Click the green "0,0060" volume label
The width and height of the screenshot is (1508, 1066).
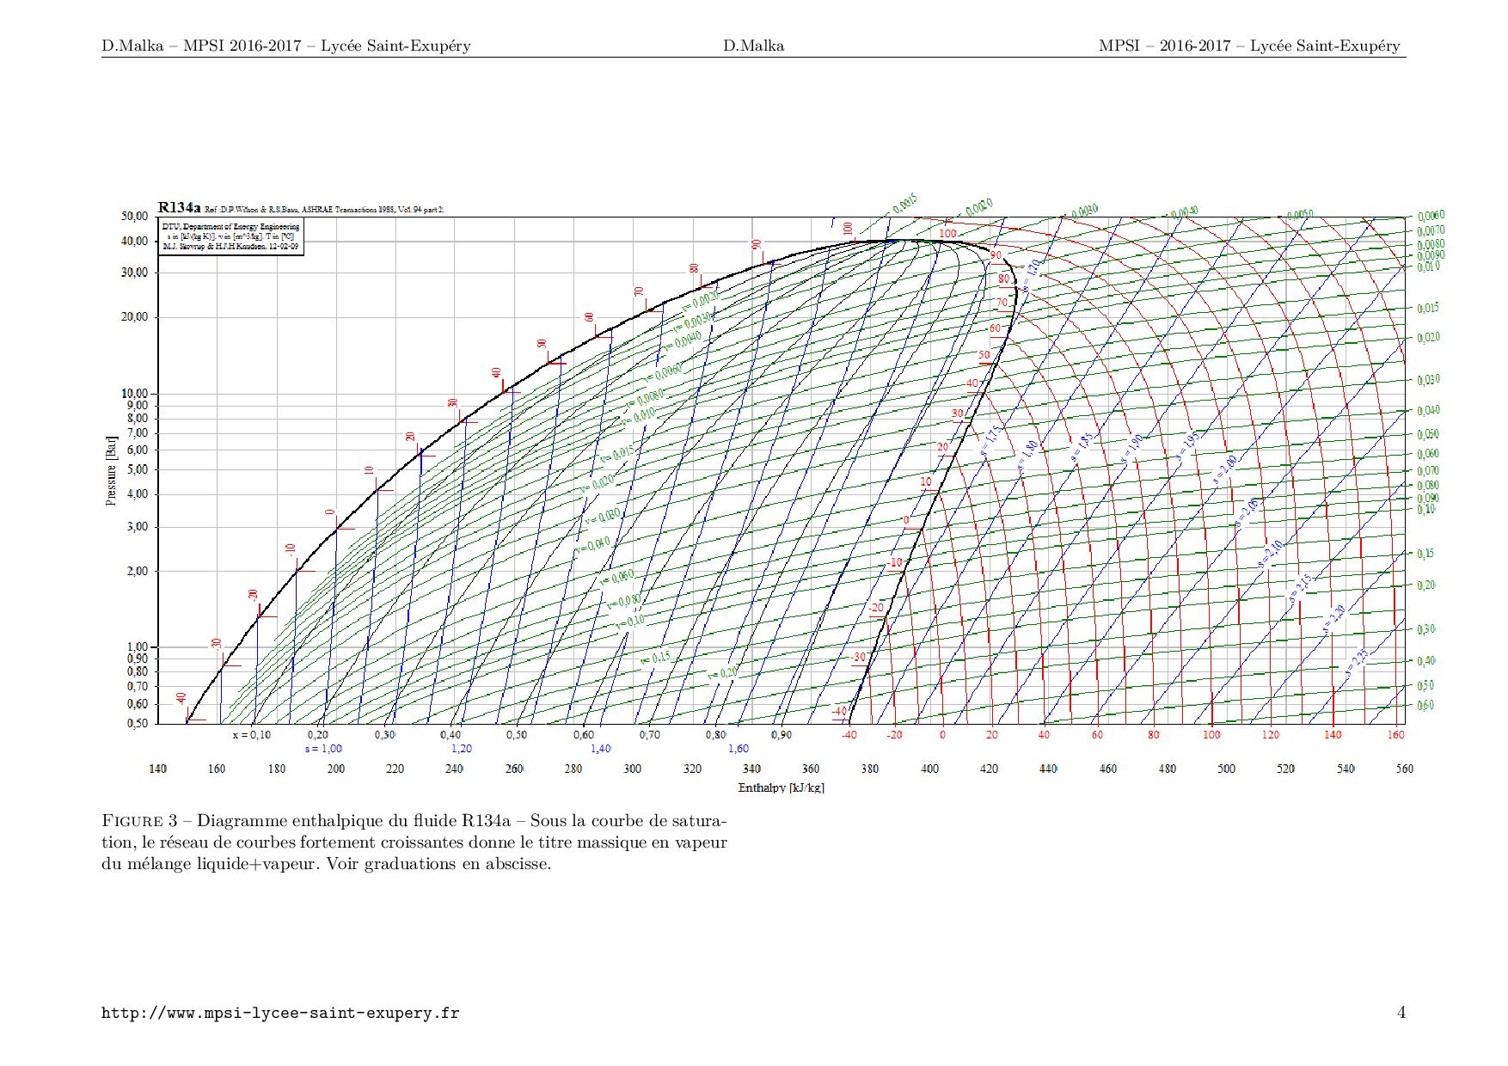point(1431,216)
